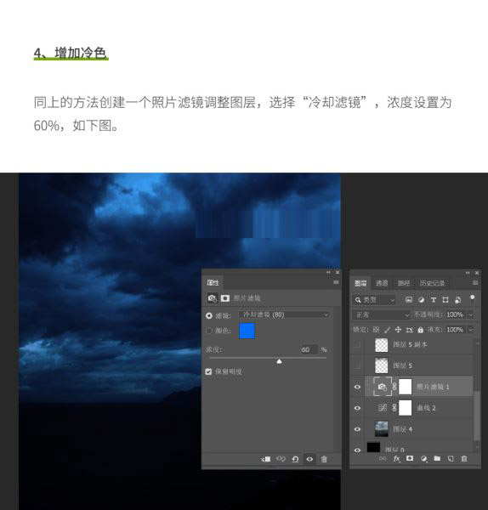
Task: Open 冷却滤镜 (80) filter dropdown
Action: [x=284, y=314]
